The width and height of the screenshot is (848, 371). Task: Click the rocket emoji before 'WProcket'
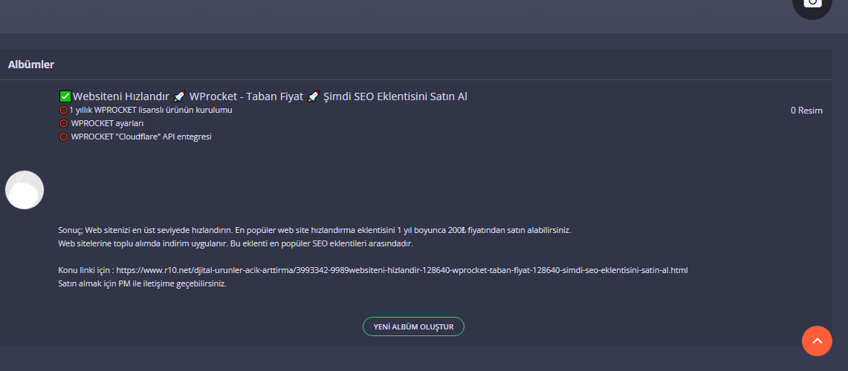point(179,96)
